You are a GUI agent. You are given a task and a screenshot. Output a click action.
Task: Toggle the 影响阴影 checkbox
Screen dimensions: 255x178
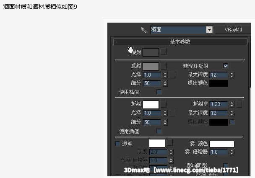coord(226,165)
